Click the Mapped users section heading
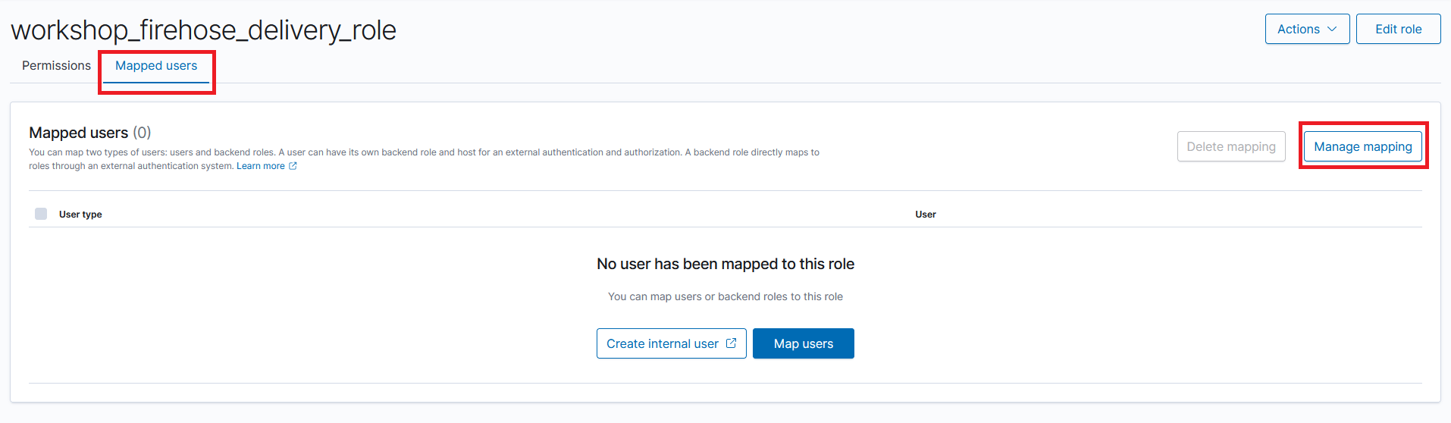 click(x=78, y=133)
